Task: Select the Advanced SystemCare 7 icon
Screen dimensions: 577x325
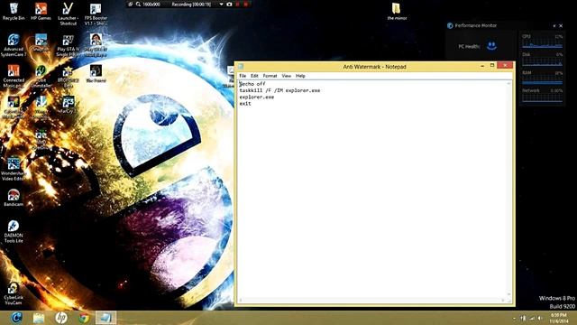Action: click(x=14, y=45)
